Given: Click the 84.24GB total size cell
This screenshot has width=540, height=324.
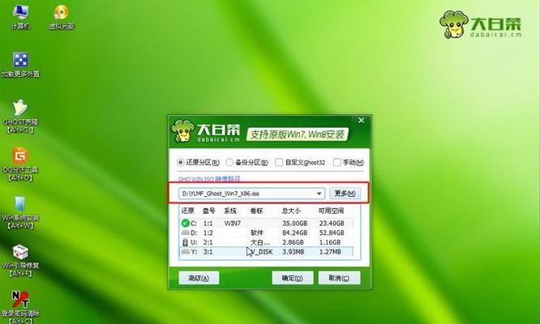Looking at the screenshot, I should coord(295,232).
